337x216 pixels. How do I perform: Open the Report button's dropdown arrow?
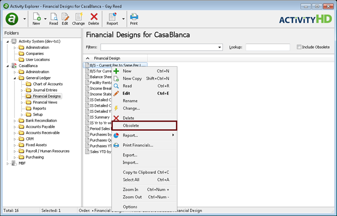123,19
